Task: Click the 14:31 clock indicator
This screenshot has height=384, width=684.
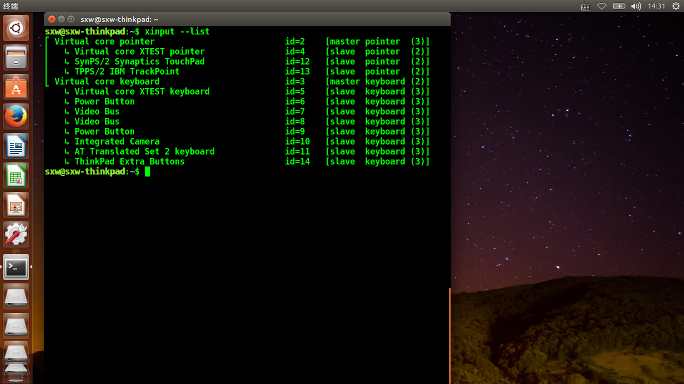Action: coord(656,6)
